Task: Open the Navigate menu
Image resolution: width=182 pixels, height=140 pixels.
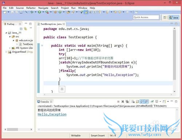Action: click(43, 8)
